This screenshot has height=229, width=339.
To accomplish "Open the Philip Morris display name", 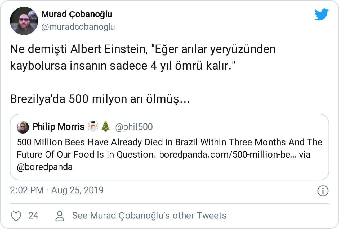I will pos(58,127).
